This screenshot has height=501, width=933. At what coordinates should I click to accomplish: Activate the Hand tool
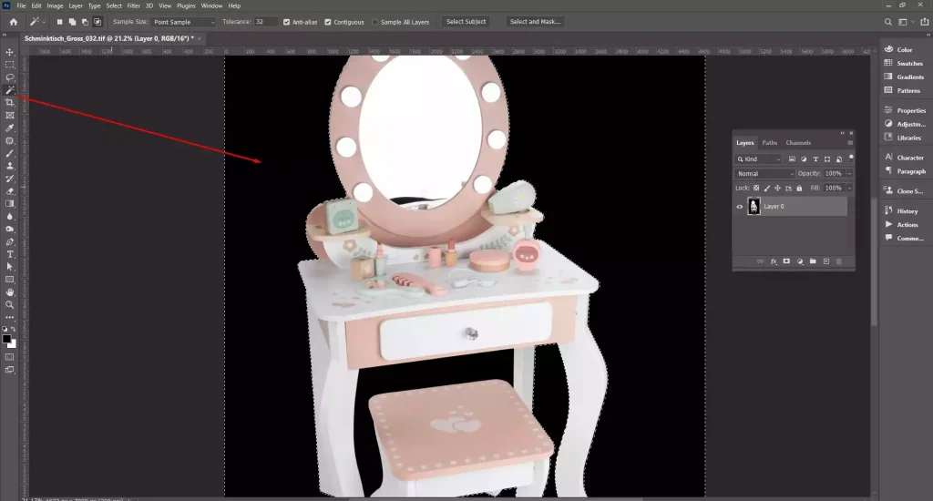[10, 291]
